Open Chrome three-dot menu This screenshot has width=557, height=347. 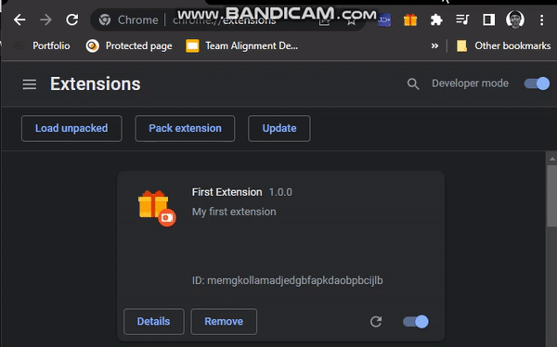coord(541,19)
